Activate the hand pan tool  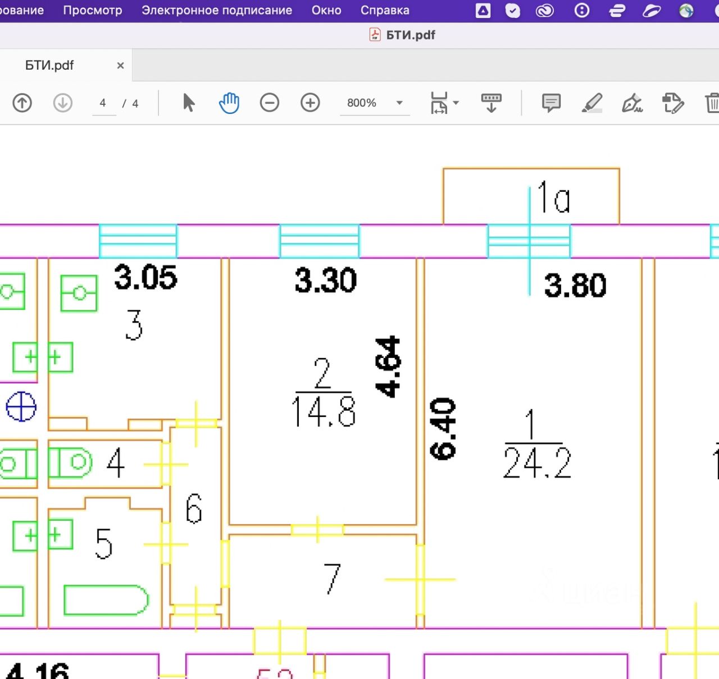[229, 103]
